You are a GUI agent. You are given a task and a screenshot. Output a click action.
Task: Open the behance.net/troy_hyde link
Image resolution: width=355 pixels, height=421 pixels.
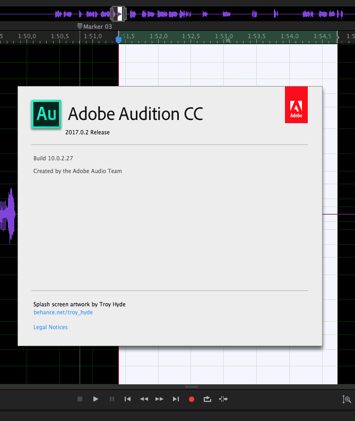pos(63,313)
